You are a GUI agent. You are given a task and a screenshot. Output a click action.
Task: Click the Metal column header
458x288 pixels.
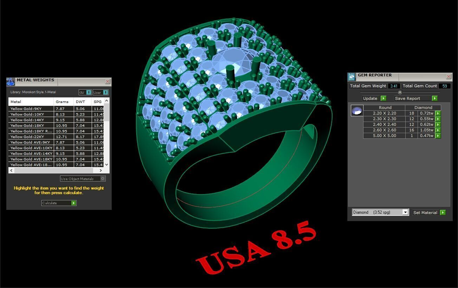pyautogui.click(x=31, y=102)
